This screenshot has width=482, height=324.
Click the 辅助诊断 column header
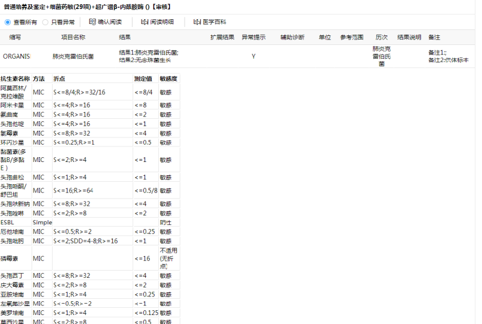tap(293, 37)
